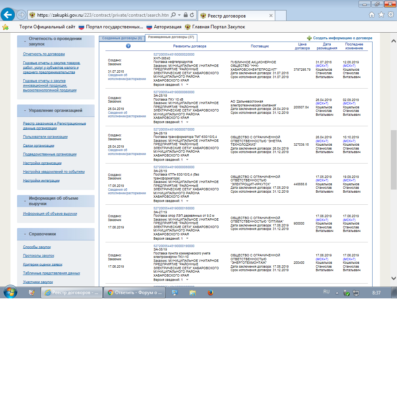Click the browser back arrow button

(8, 15)
